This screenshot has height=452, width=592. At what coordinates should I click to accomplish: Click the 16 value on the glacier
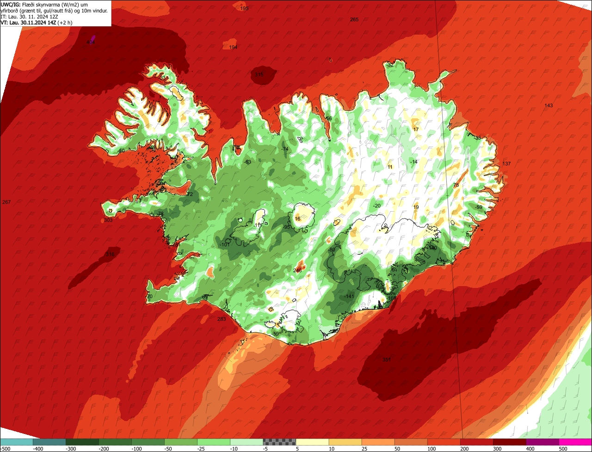coord(297,219)
